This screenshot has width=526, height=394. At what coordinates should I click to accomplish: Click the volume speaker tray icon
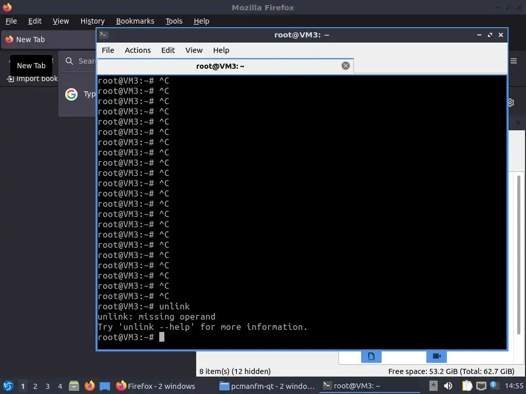pos(448,386)
